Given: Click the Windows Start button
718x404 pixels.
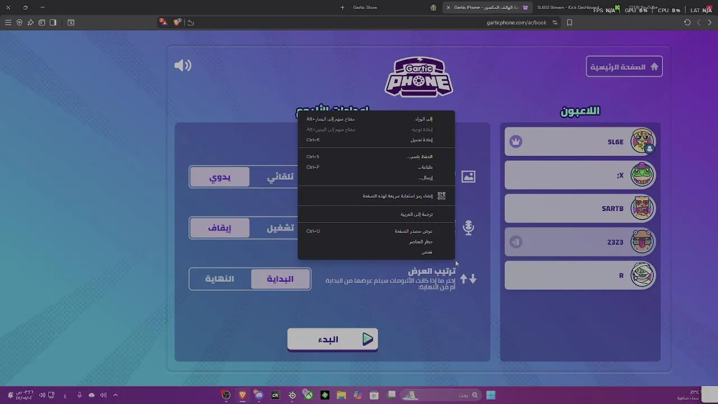Looking at the screenshot, I should (x=491, y=395).
